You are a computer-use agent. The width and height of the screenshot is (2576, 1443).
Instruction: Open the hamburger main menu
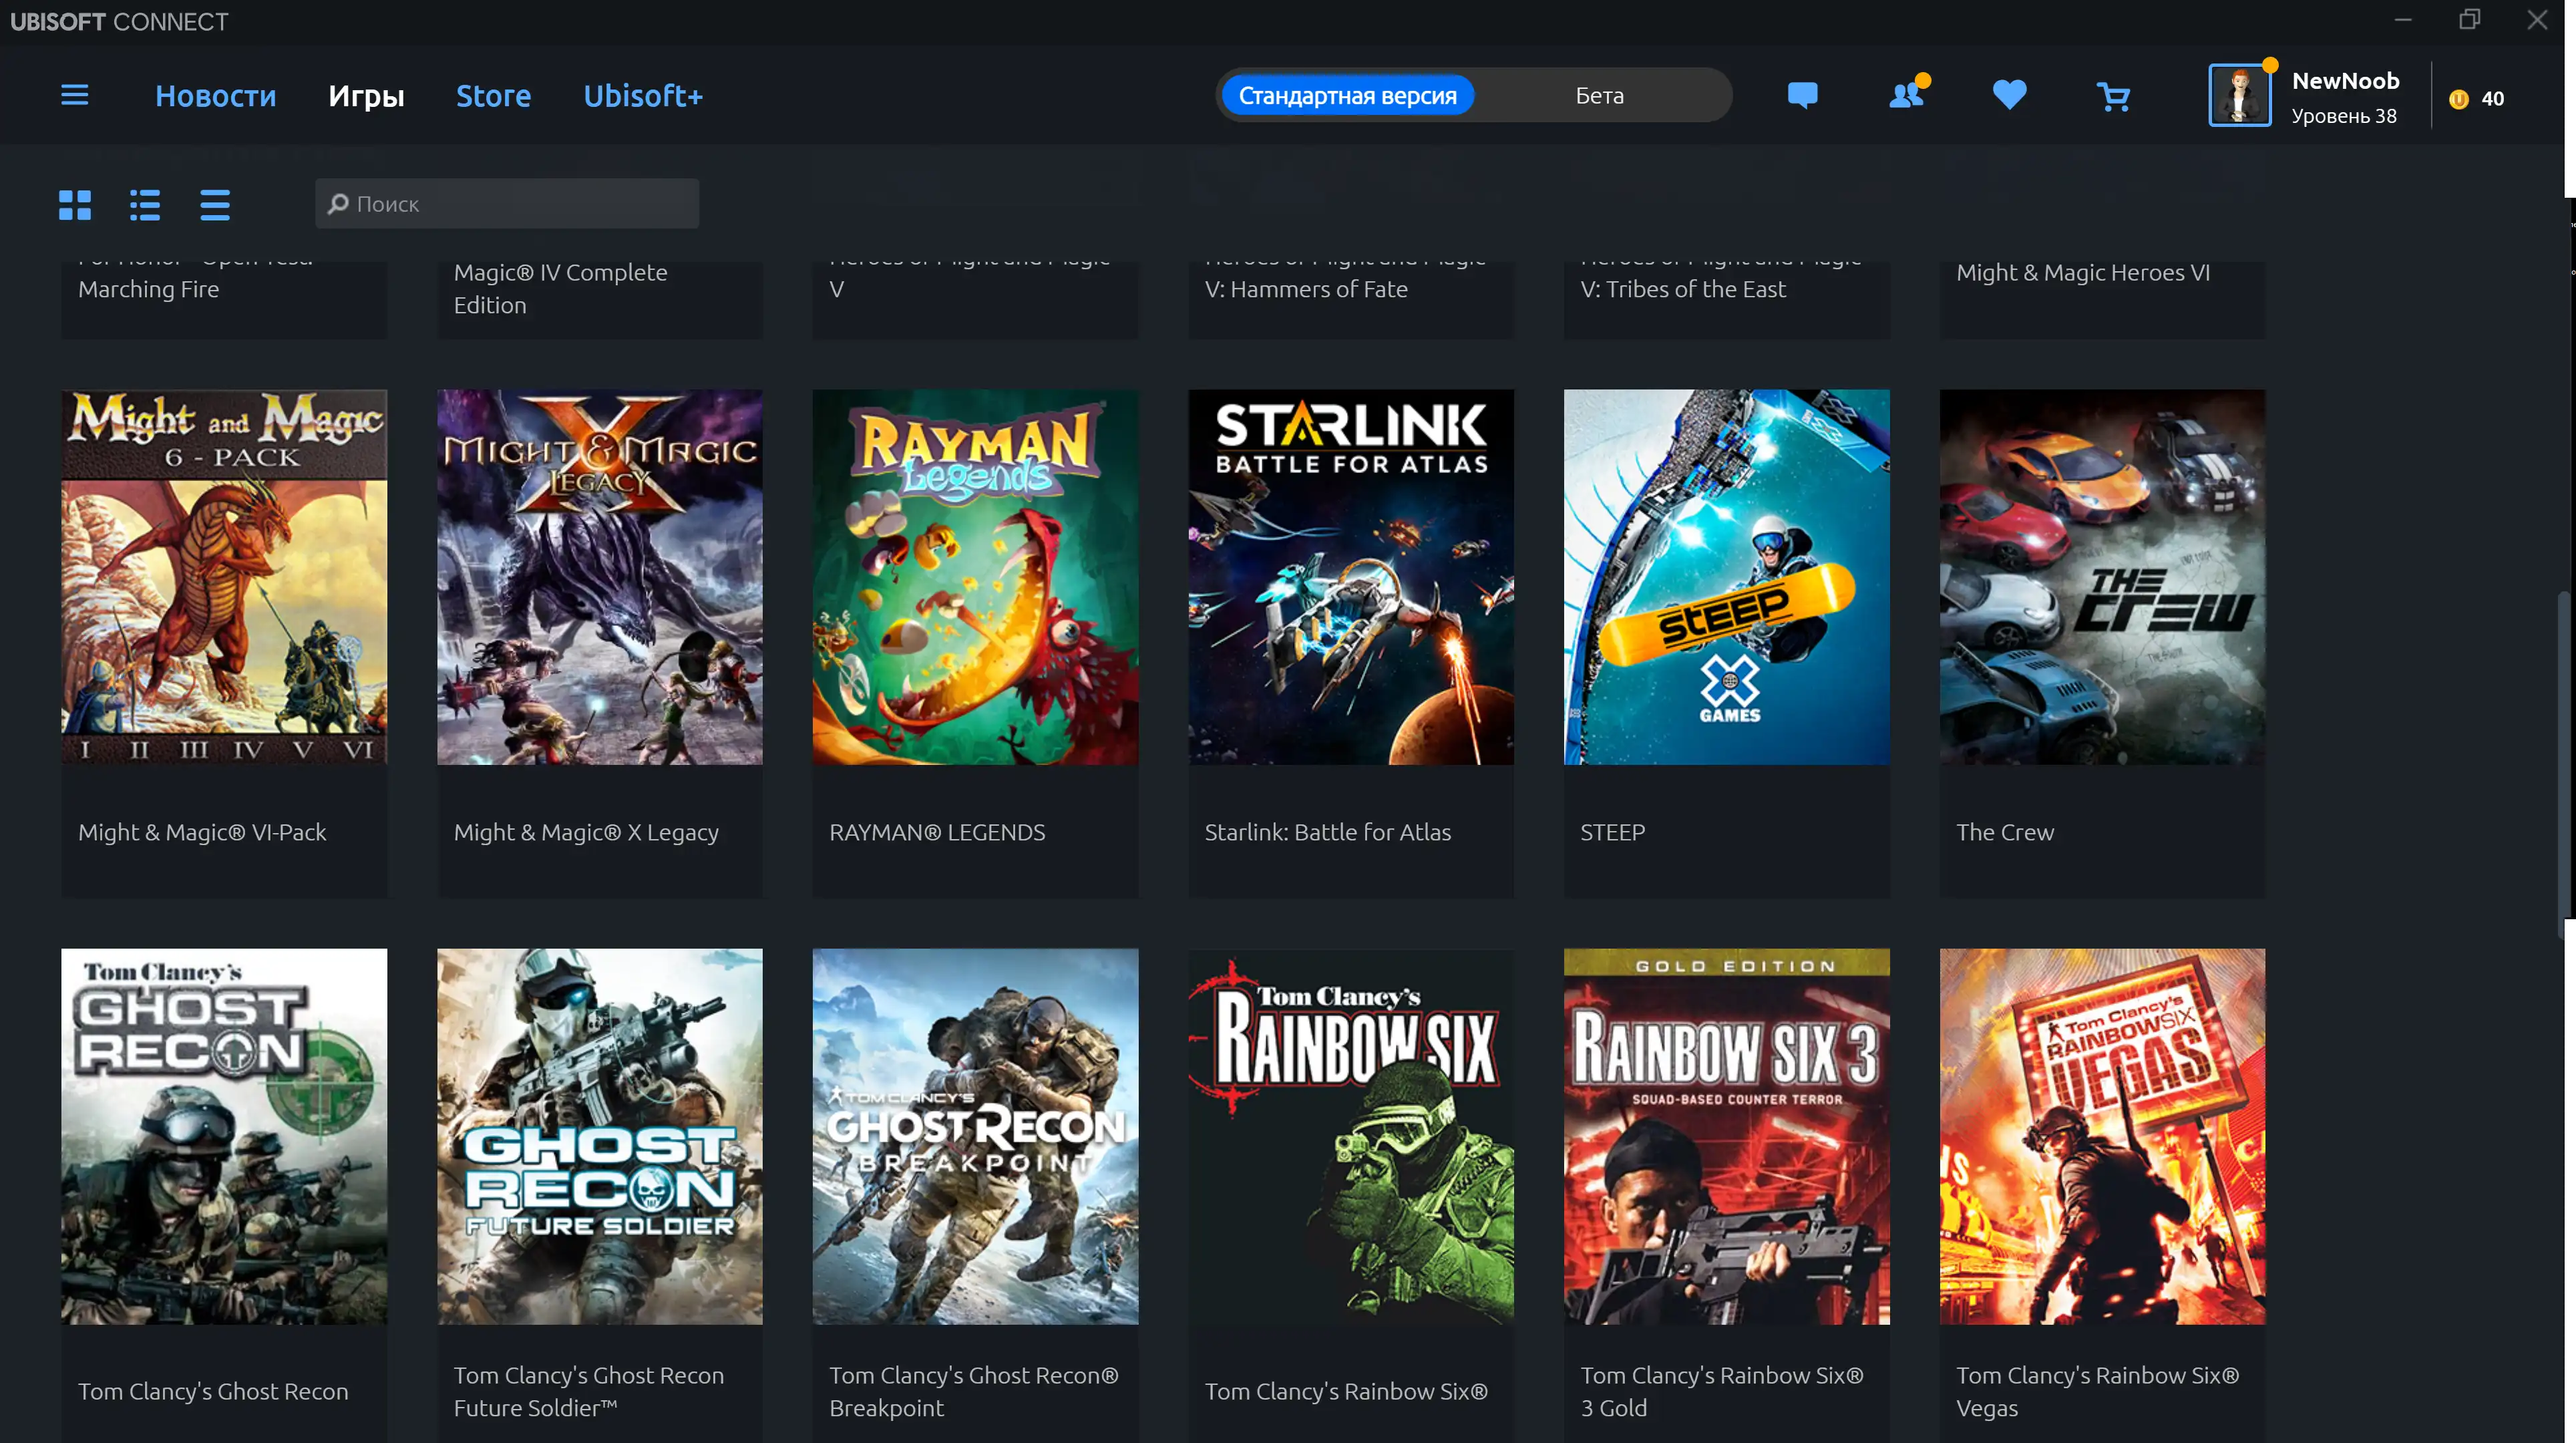coord(75,96)
